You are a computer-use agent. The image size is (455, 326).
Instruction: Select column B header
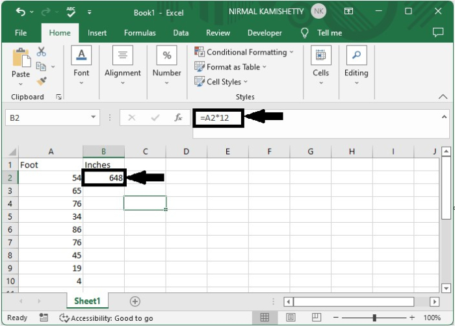(x=103, y=151)
